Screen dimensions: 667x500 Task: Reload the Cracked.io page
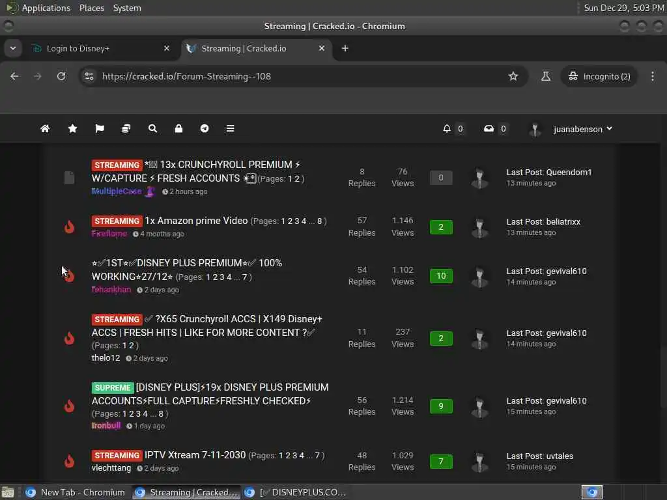tap(61, 76)
